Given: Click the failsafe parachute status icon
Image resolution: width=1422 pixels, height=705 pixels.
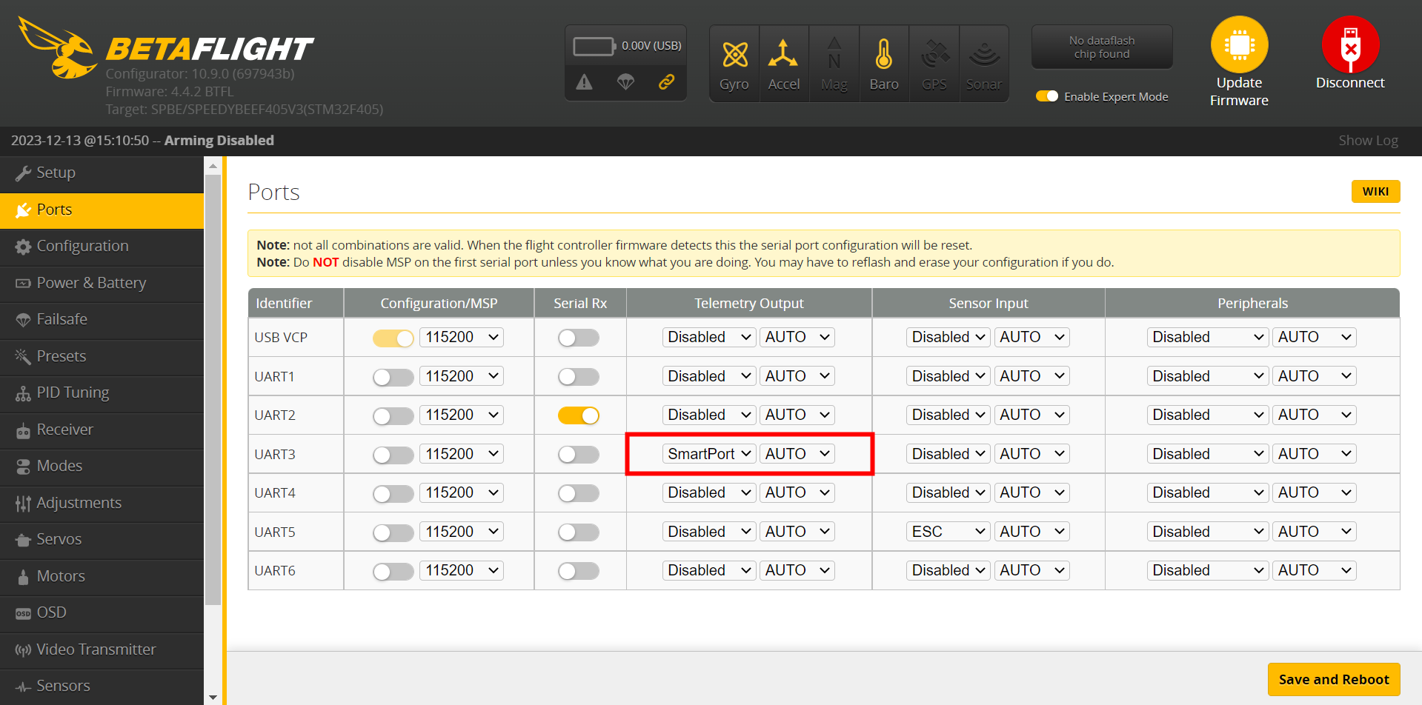Looking at the screenshot, I should point(626,82).
